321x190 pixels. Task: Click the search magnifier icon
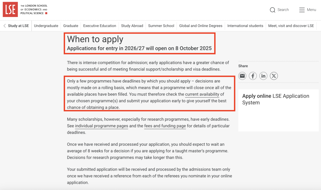(x=273, y=10)
